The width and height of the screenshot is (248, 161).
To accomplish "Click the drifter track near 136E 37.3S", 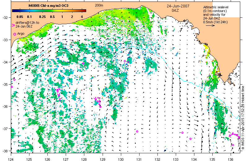I will [234, 135].
